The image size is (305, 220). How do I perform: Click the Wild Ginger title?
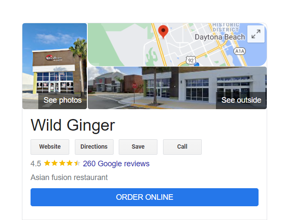click(x=73, y=125)
